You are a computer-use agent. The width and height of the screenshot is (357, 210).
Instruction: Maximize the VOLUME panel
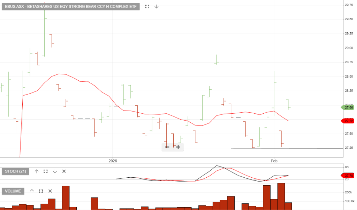click(x=41, y=191)
